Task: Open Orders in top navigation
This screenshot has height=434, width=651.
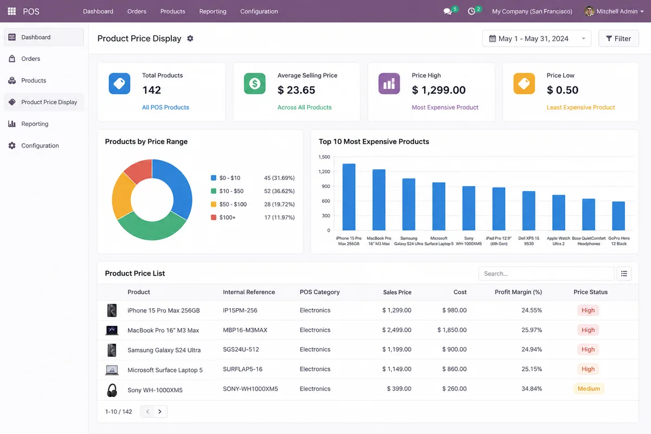Action: 137,11
